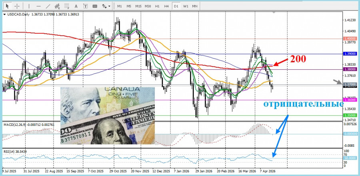Click the MACD 0.007526 scale value
The width and height of the screenshot is (360, 176).
(350, 124)
